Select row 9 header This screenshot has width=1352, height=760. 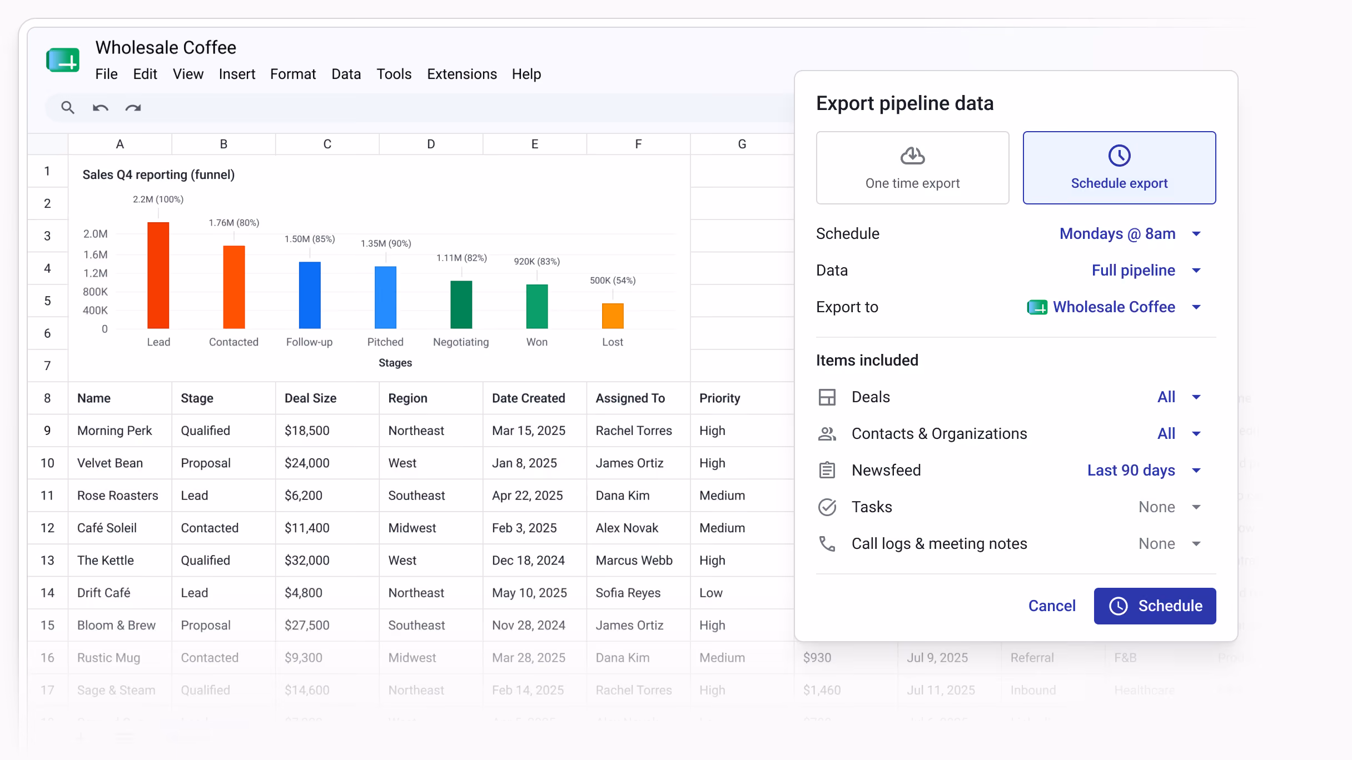[48, 431]
